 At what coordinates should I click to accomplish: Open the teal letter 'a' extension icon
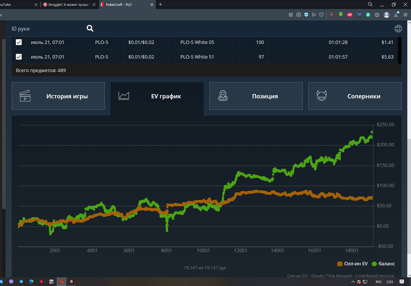pyautogui.click(x=368, y=15)
